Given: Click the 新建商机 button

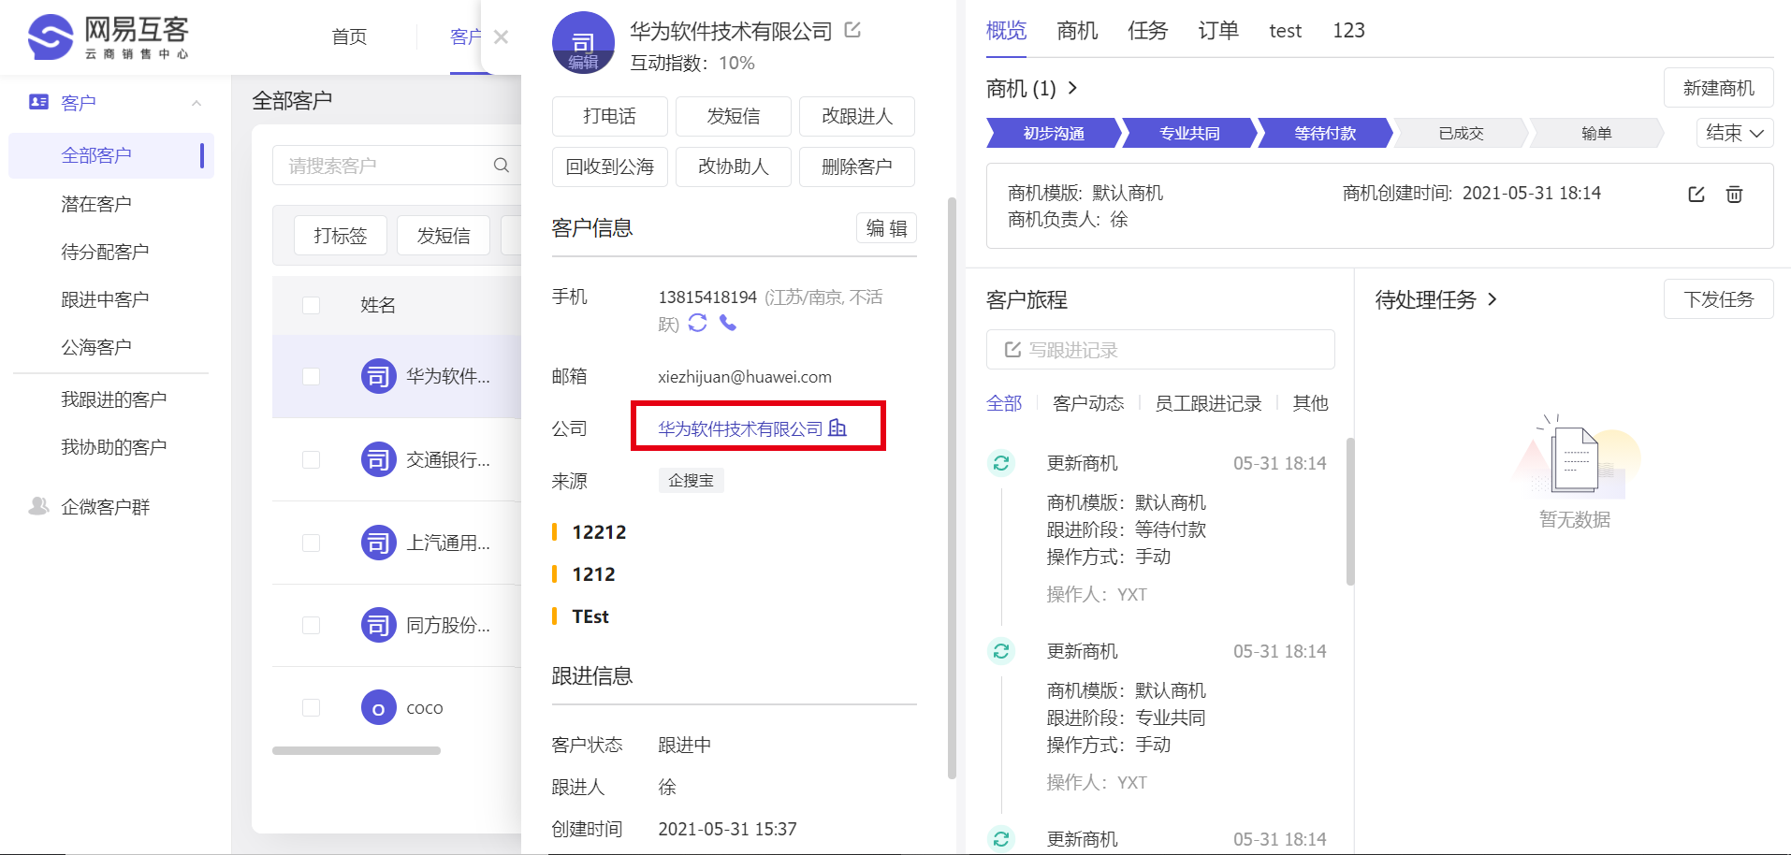Looking at the screenshot, I should [x=1718, y=88].
